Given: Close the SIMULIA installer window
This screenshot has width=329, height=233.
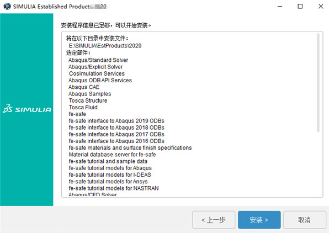Looking at the screenshot, I should point(321,6).
